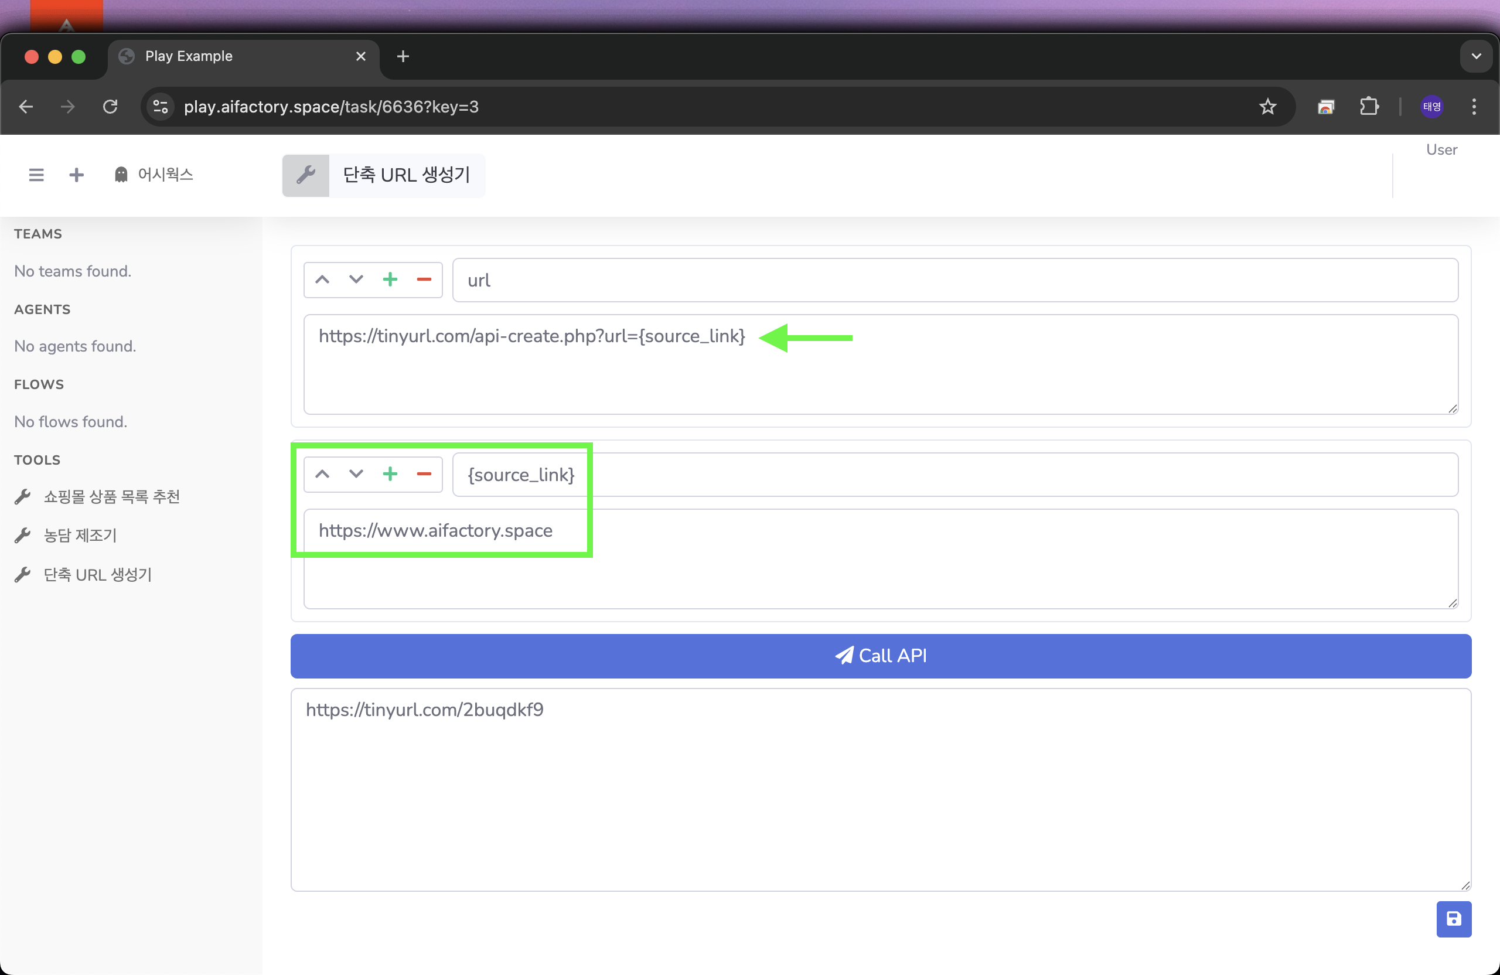View site information icon in address bar
Image resolution: width=1500 pixels, height=975 pixels.
(161, 107)
